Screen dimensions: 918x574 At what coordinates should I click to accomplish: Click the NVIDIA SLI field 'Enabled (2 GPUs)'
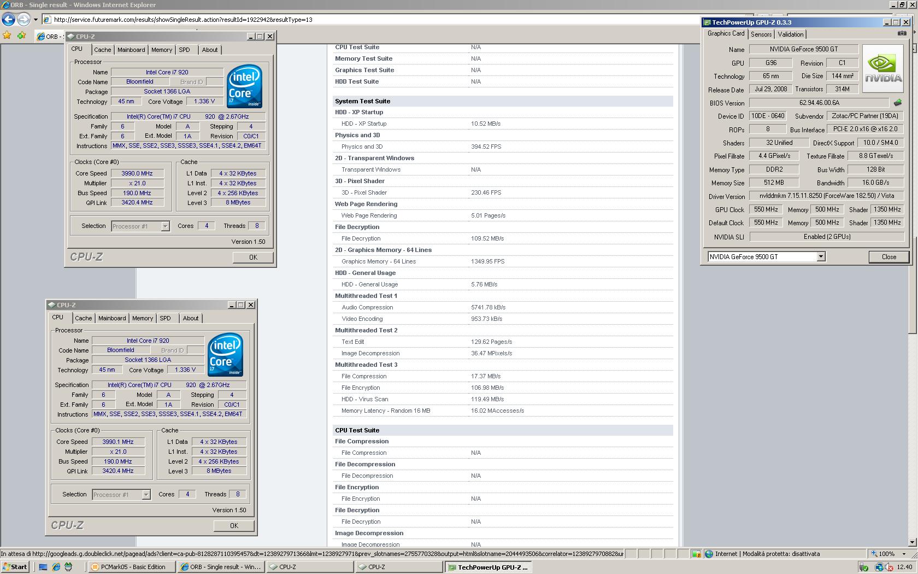[x=827, y=237]
